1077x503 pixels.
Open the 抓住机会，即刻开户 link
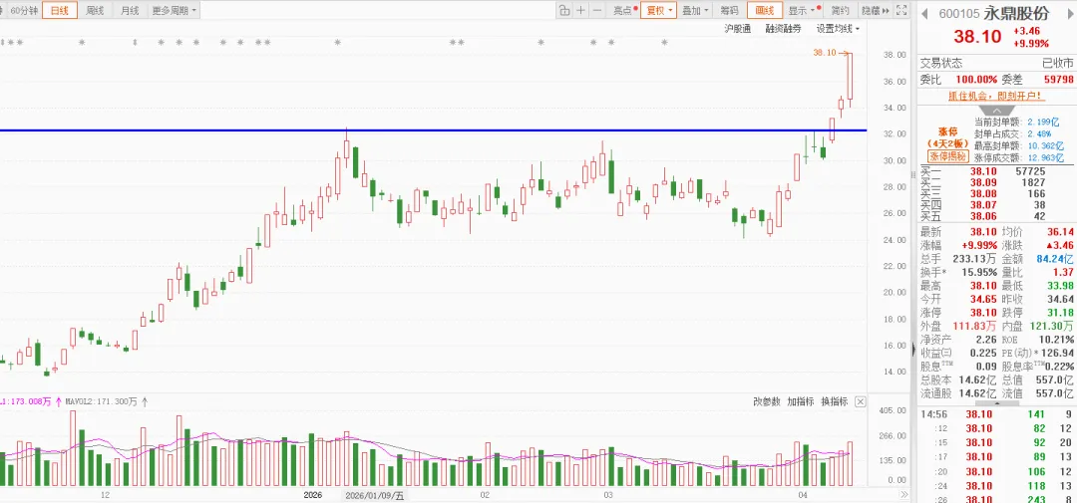click(994, 96)
